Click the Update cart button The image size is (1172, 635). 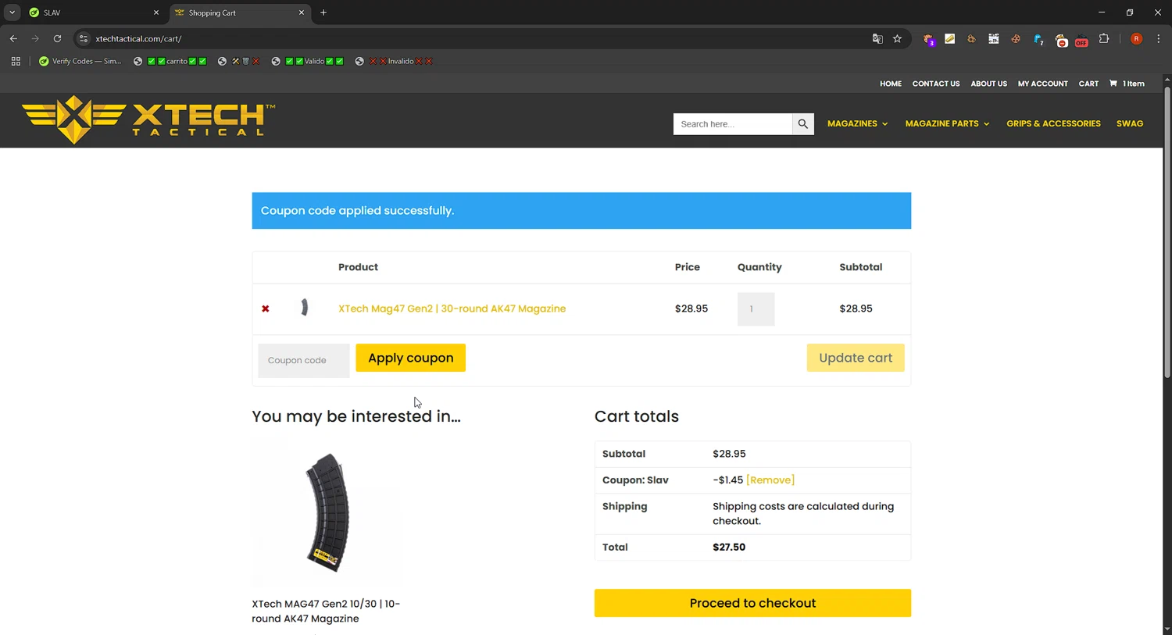pyautogui.click(x=856, y=358)
